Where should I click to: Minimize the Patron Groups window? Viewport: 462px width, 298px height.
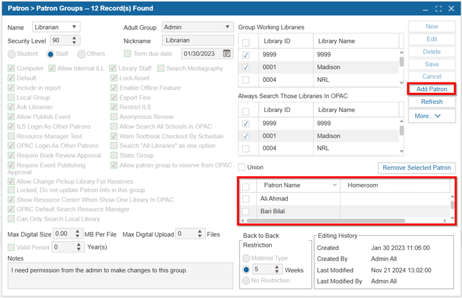click(425, 10)
